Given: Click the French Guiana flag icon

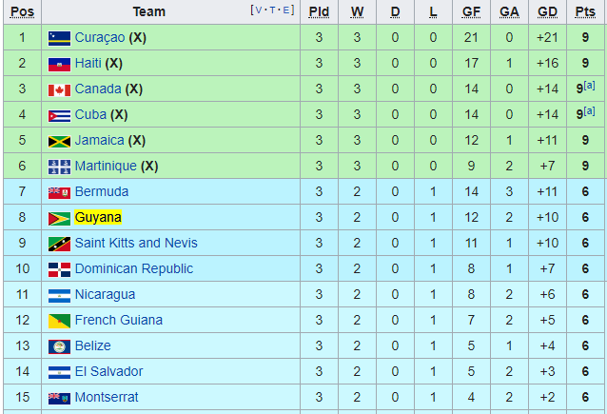Looking at the screenshot, I should pyautogui.click(x=59, y=322).
